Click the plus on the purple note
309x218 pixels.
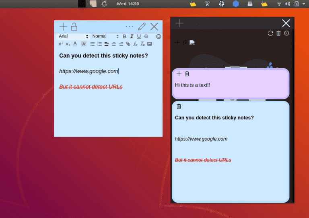coord(179,74)
